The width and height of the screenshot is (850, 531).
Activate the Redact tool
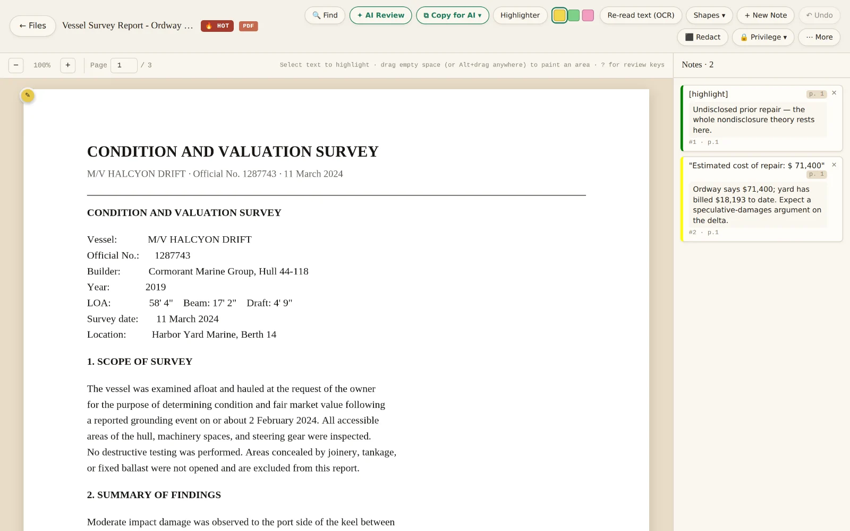click(x=702, y=37)
